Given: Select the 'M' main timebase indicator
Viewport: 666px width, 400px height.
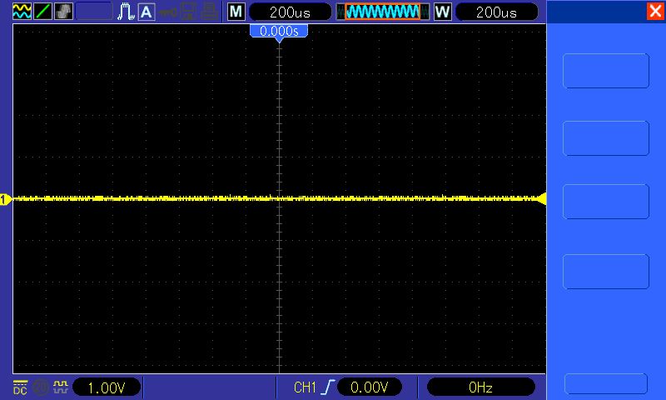Looking at the screenshot, I should click(x=236, y=12).
